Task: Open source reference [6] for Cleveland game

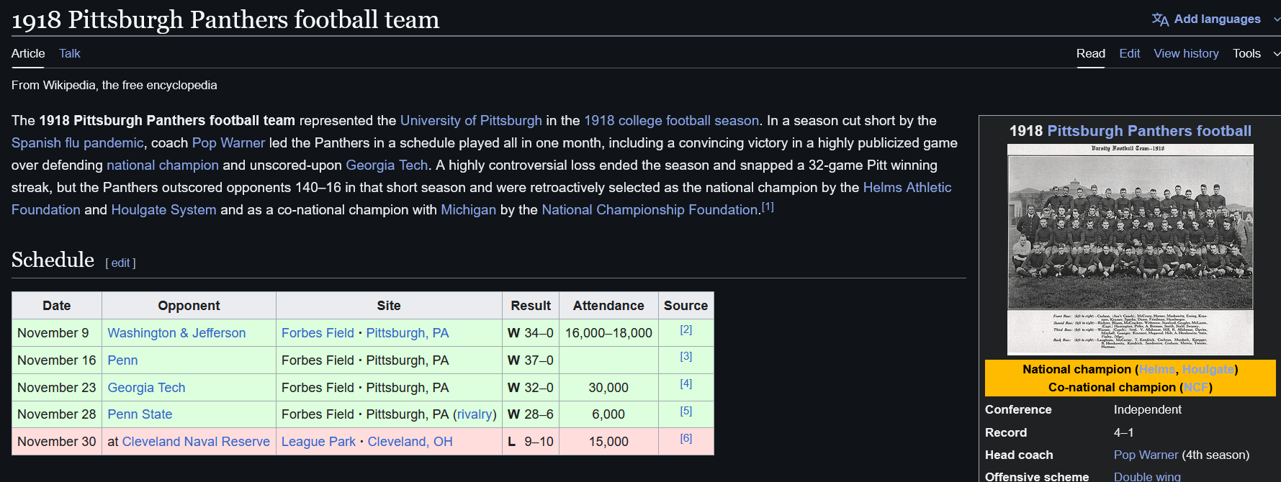Action: [x=686, y=438]
